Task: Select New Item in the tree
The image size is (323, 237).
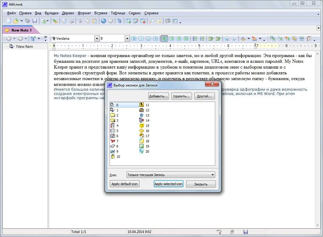Action: pyautogui.click(x=25, y=46)
